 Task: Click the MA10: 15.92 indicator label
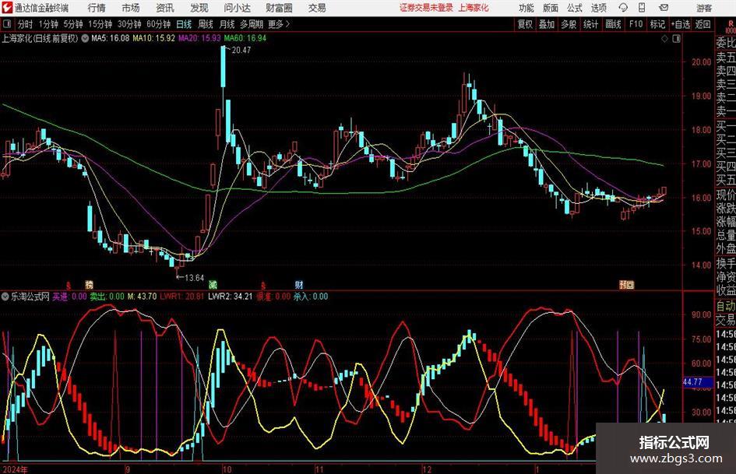pyautogui.click(x=153, y=38)
